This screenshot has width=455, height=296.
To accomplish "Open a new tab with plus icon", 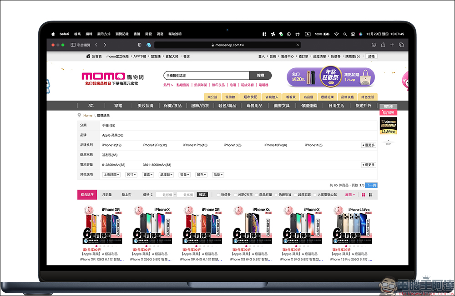I will coord(392,45).
